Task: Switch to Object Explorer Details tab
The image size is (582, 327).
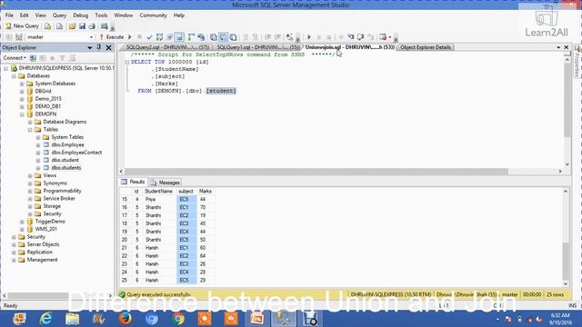Action: point(426,47)
